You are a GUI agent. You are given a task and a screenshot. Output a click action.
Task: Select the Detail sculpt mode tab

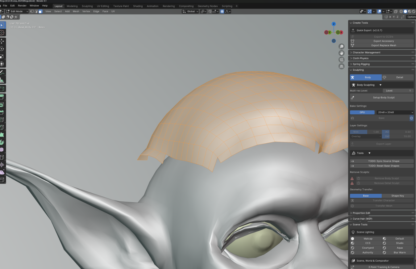coord(398,77)
